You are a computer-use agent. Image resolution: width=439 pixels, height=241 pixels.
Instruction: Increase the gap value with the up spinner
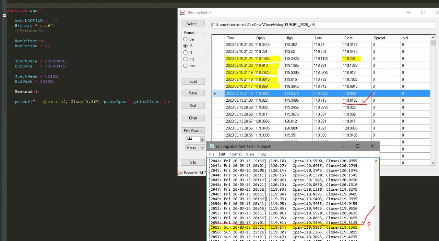[x=202, y=138]
